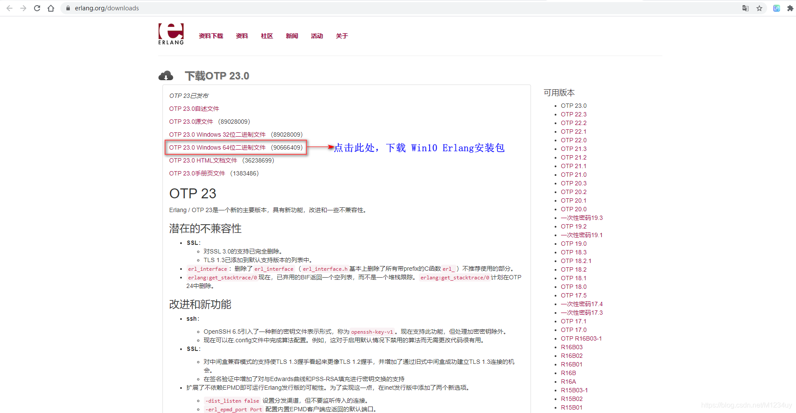
Task: Go to the browser home page icon
Action: click(x=51, y=8)
